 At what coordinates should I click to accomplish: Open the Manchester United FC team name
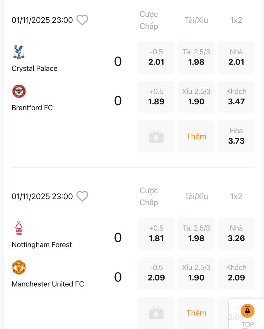pyautogui.click(x=48, y=284)
